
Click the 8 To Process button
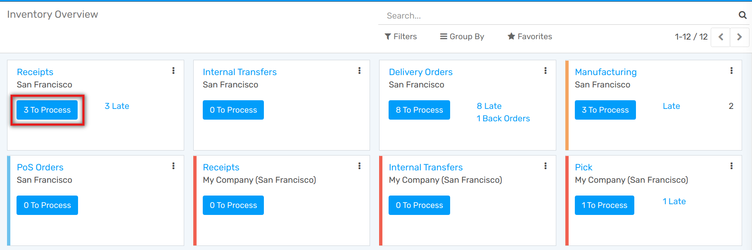point(419,110)
